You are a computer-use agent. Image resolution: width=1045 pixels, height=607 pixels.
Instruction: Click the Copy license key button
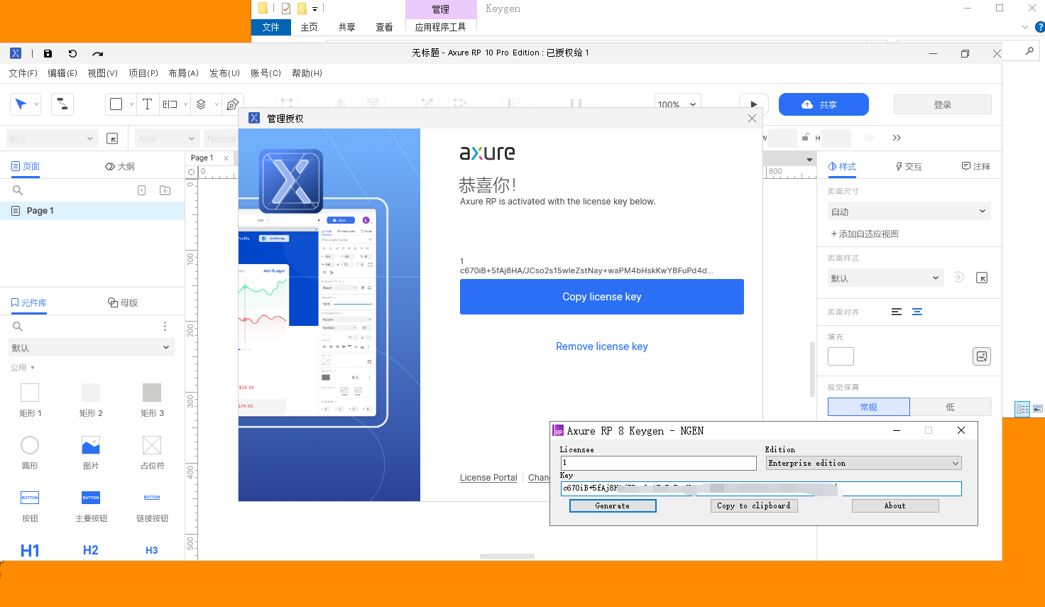pos(602,297)
